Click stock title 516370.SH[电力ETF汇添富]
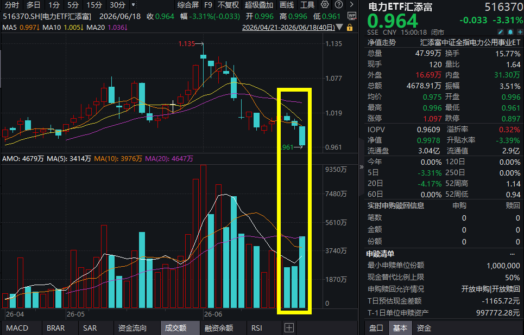The height and width of the screenshot is (335, 524). tap(47, 16)
